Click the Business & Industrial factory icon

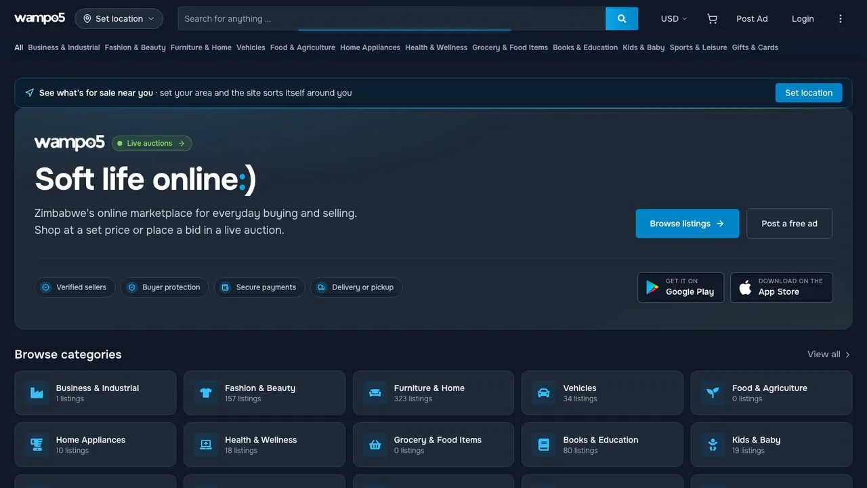37,393
